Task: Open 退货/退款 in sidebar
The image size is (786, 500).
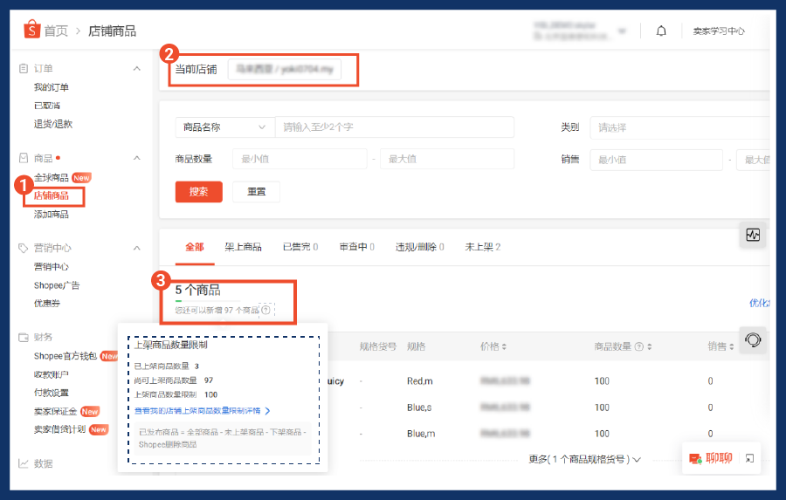Action: [53, 124]
